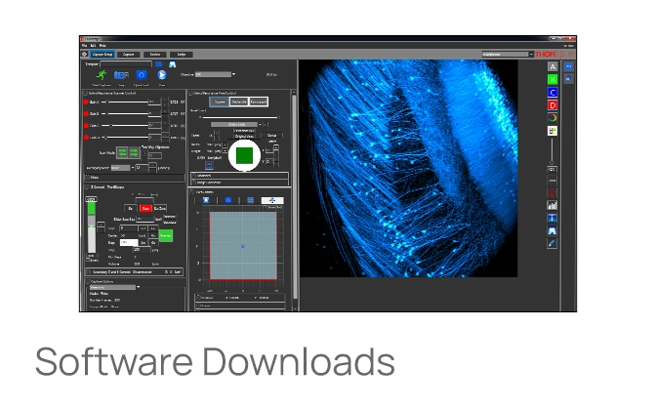The width and height of the screenshot is (656, 410).
Task: Click the blue camera snapshot icon
Action: (x=120, y=75)
